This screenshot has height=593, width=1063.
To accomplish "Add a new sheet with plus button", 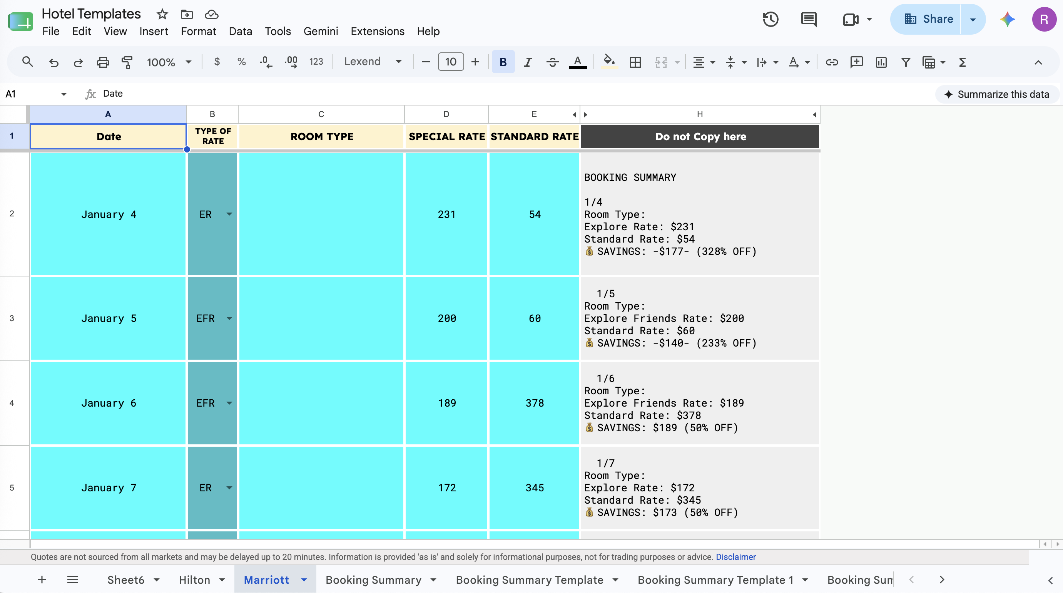I will pos(42,580).
